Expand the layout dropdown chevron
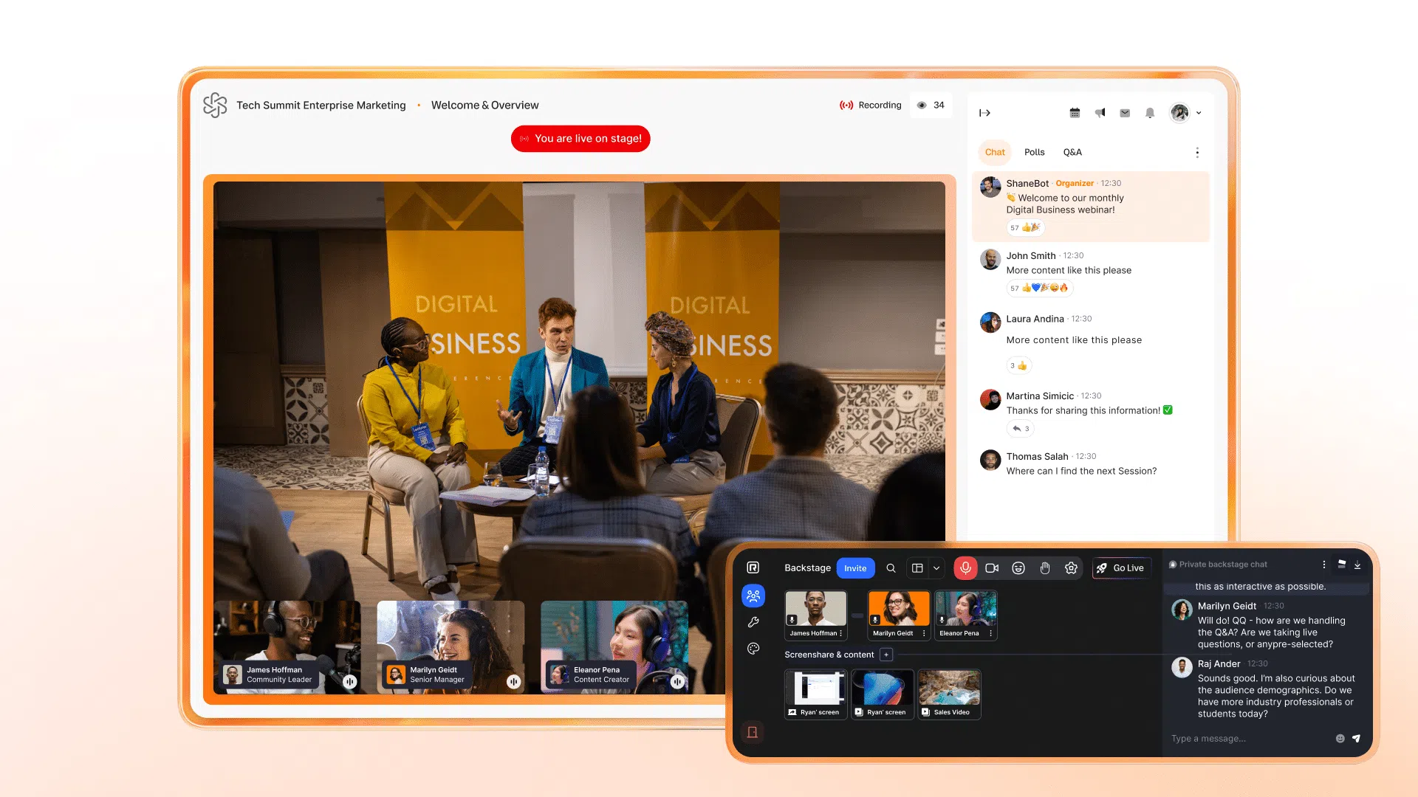This screenshot has height=797, width=1418. 936,567
